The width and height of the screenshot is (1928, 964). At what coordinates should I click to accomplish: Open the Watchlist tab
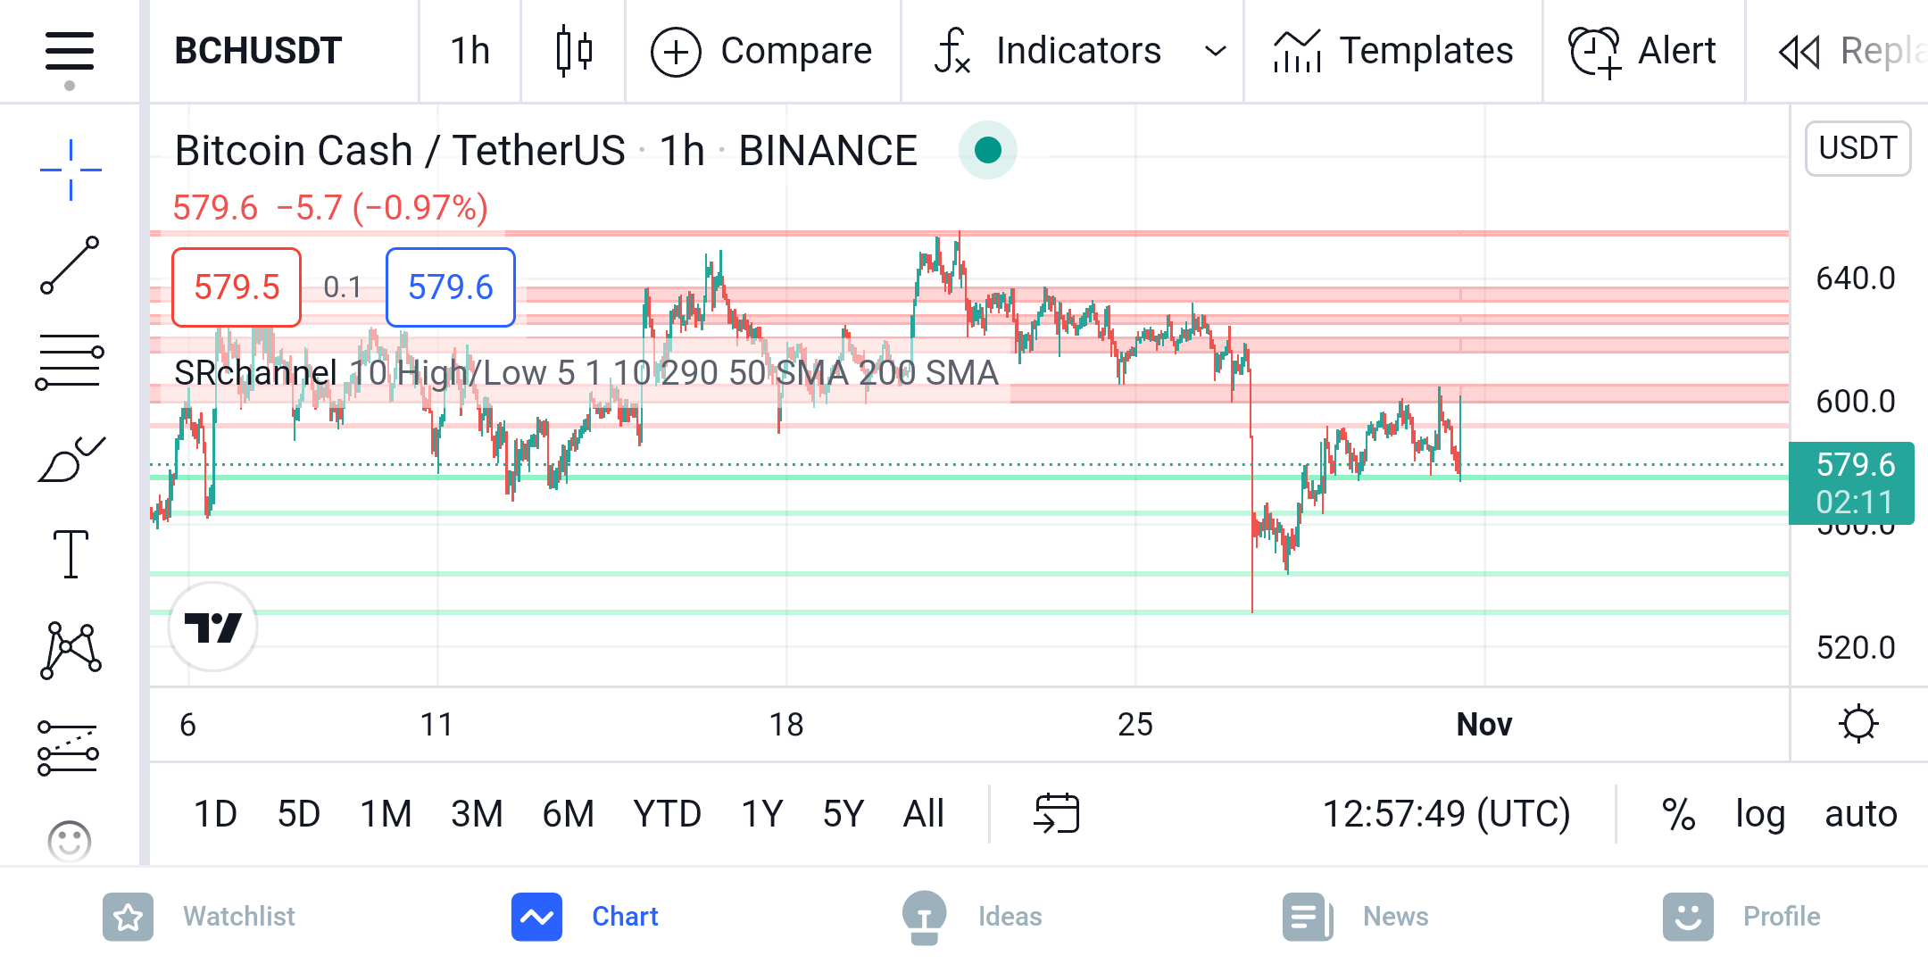[199, 917]
